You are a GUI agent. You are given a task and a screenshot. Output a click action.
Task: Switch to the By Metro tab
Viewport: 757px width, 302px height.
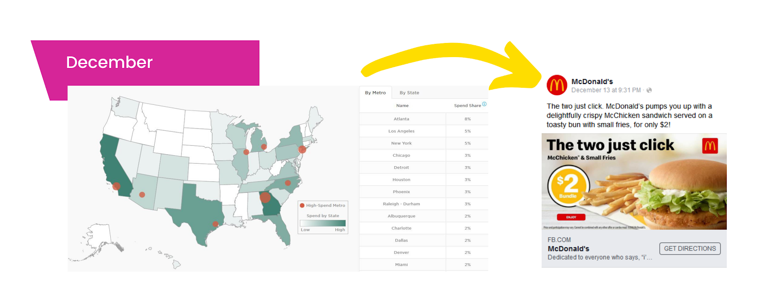[375, 93]
